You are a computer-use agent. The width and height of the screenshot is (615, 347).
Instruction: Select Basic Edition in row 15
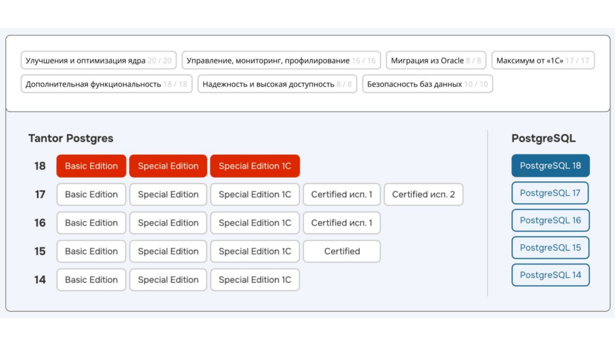[91, 251]
